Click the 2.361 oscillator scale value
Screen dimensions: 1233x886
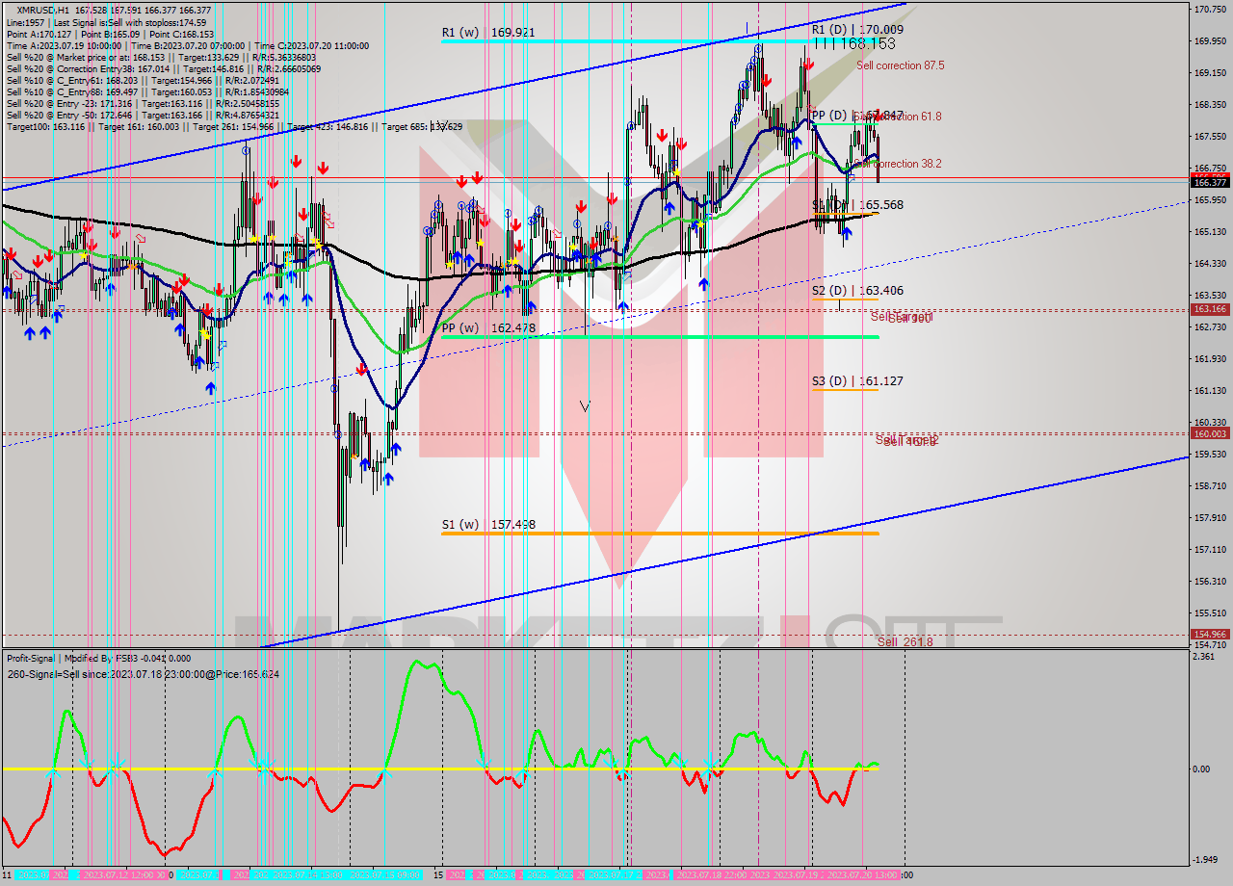[1202, 658]
